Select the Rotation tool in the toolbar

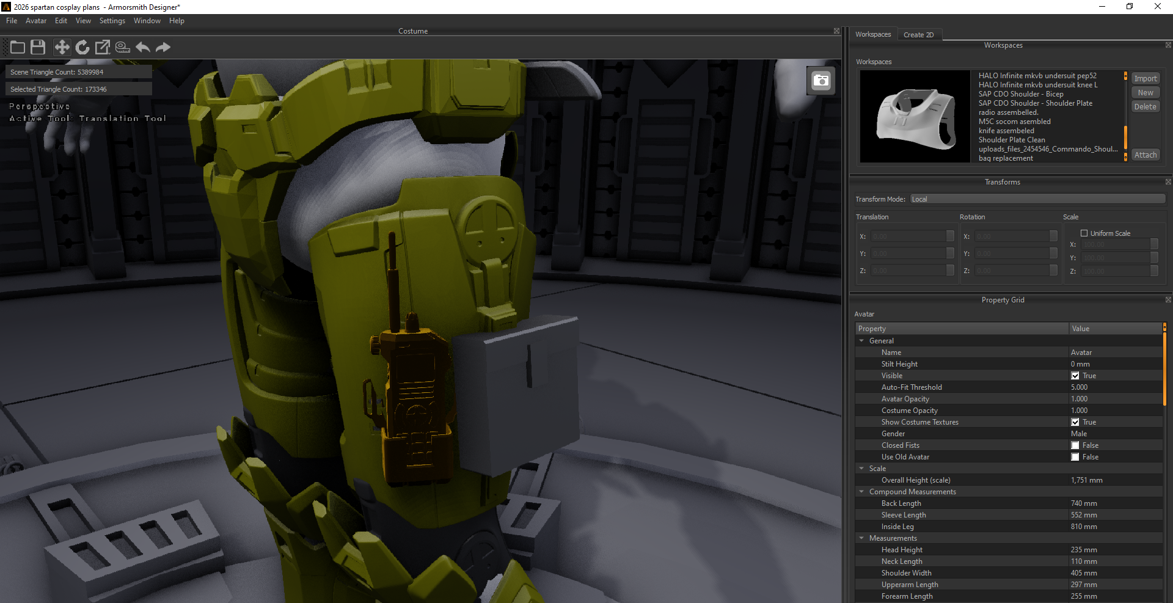click(82, 47)
